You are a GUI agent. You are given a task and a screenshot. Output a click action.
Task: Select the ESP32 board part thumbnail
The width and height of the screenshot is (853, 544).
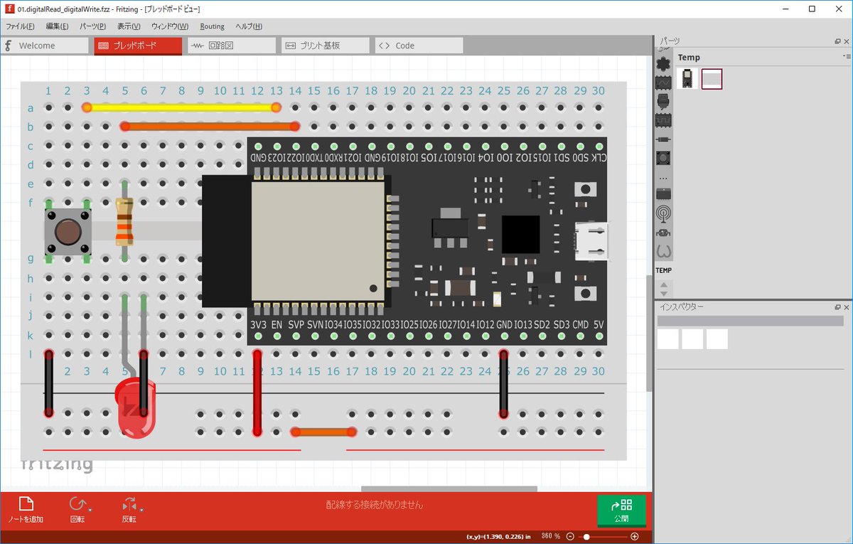687,78
